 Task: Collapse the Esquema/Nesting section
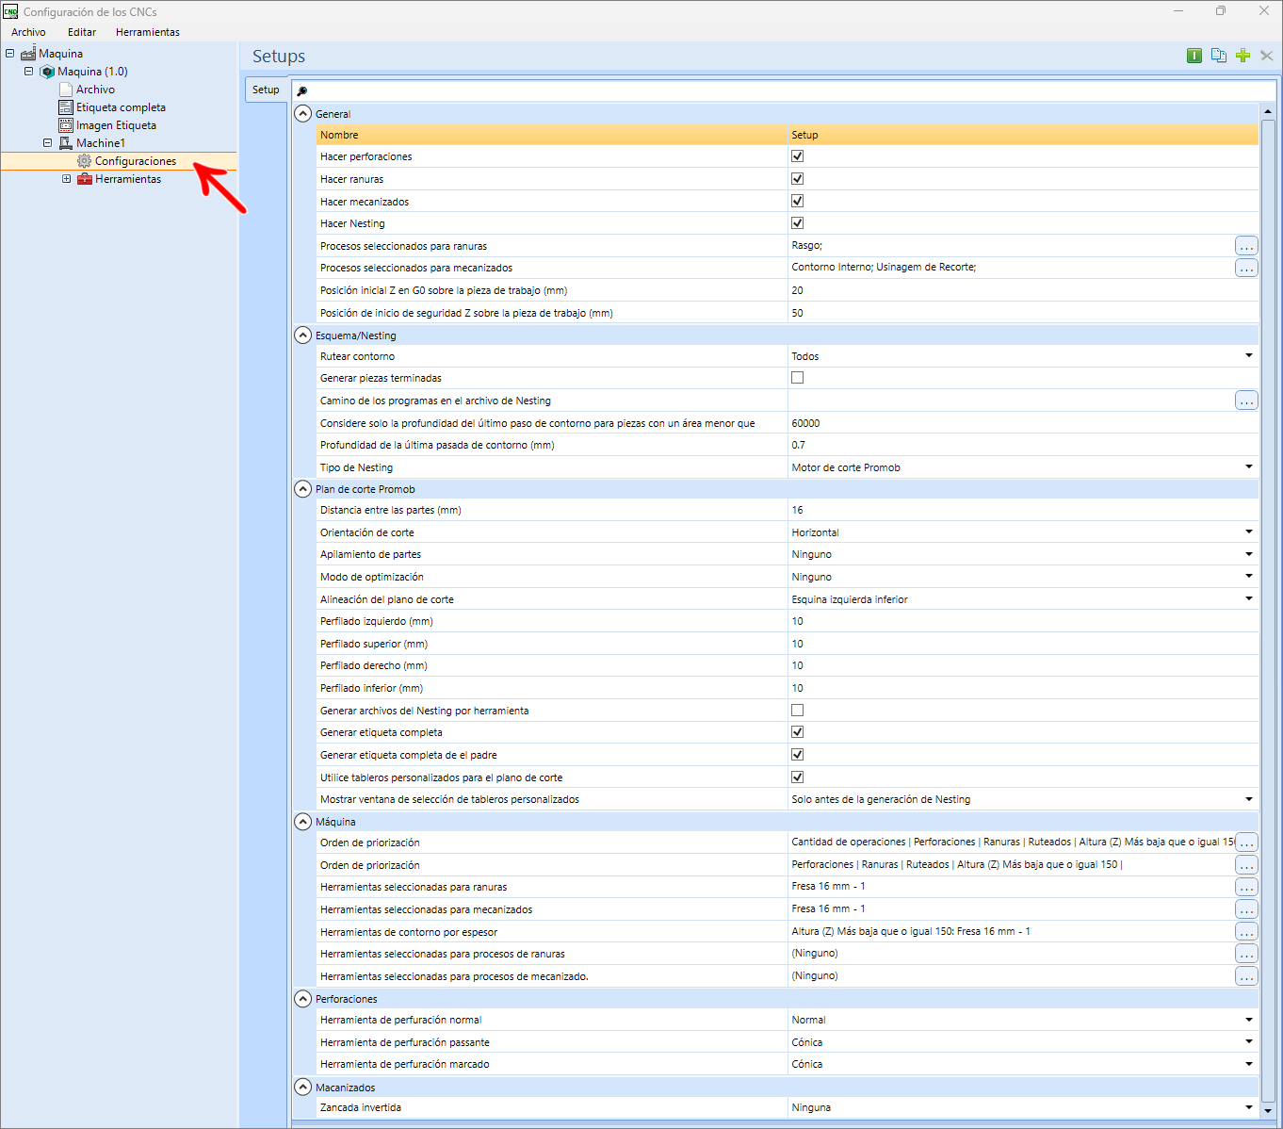pyautogui.click(x=302, y=335)
